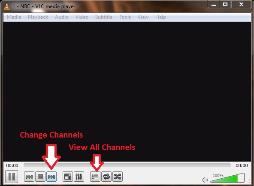Click the playback seek bar

click(x=127, y=165)
